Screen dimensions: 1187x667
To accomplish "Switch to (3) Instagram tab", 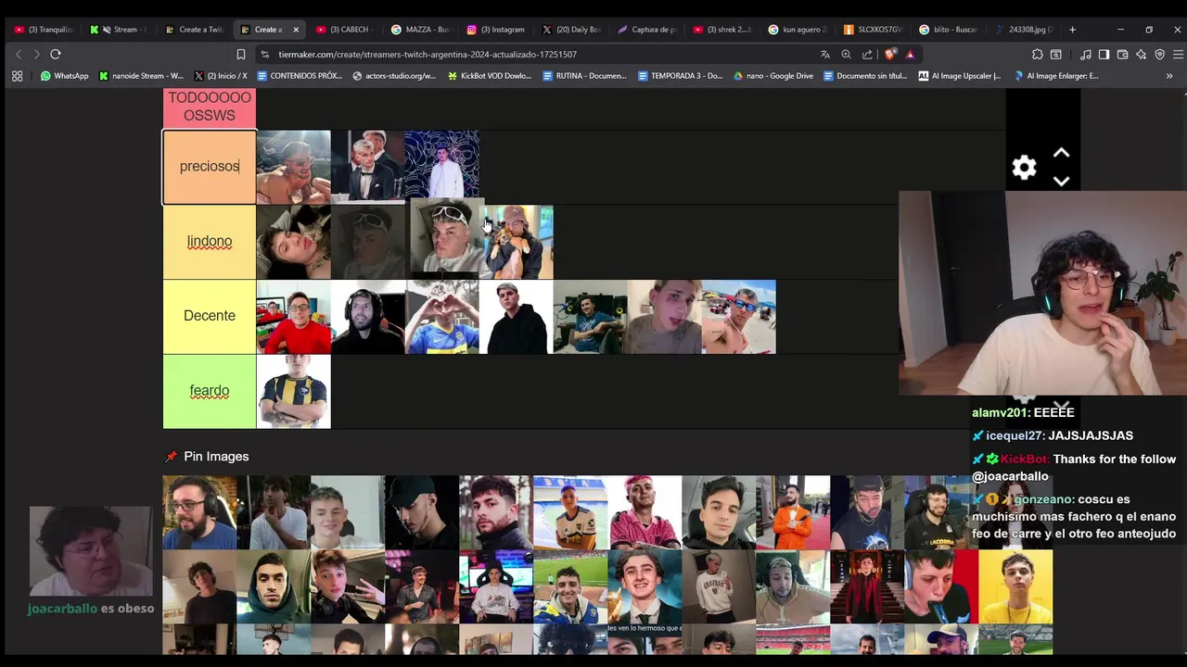I will [x=495, y=30].
